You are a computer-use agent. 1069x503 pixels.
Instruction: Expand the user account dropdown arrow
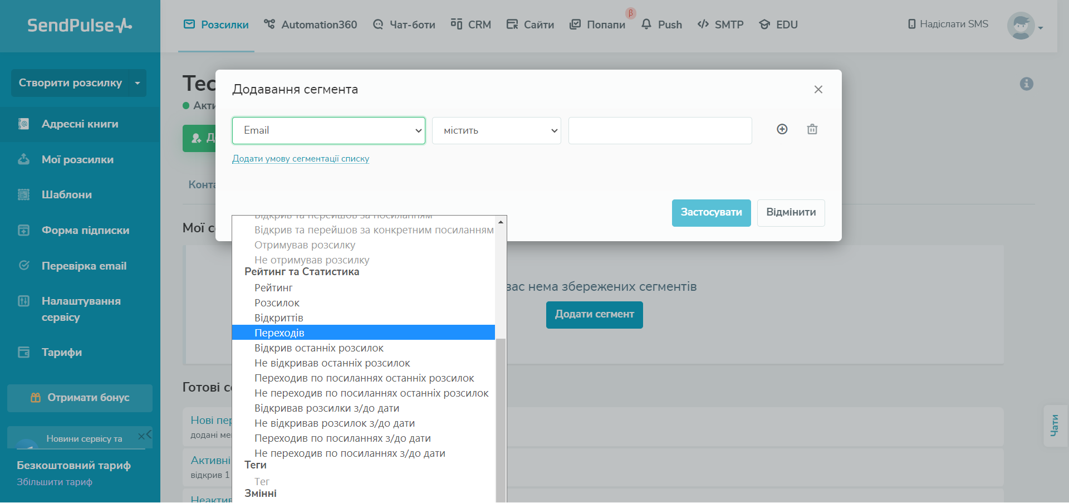(x=1041, y=27)
